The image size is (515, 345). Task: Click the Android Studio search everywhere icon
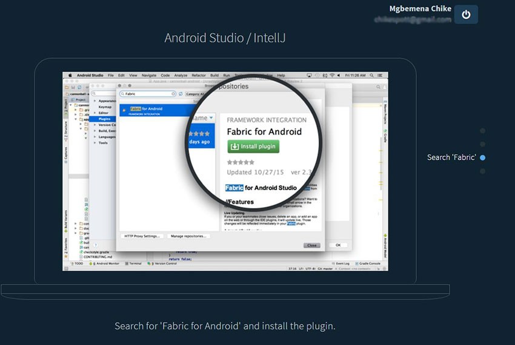click(x=378, y=87)
